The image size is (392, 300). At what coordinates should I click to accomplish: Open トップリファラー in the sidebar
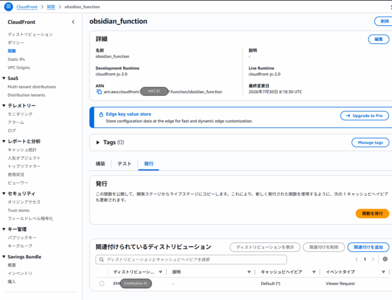(x=24, y=166)
